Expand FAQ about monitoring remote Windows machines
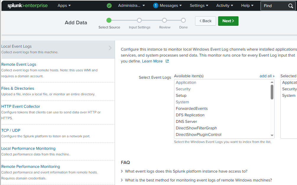Image resolution: width=297 pixels, height=185 pixels. coord(197,180)
